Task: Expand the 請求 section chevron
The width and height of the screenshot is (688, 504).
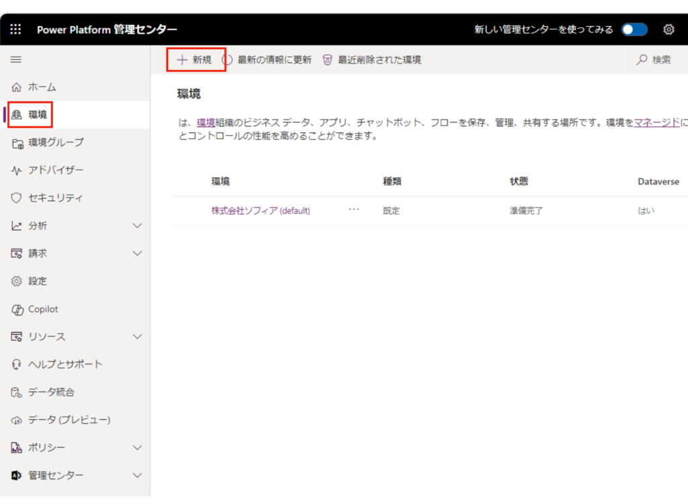Action: (x=137, y=253)
